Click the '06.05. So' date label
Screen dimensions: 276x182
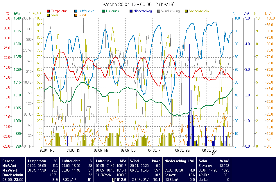(210, 151)
